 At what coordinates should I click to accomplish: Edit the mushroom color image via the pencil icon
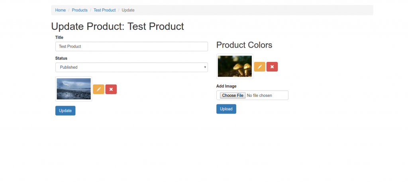point(260,67)
